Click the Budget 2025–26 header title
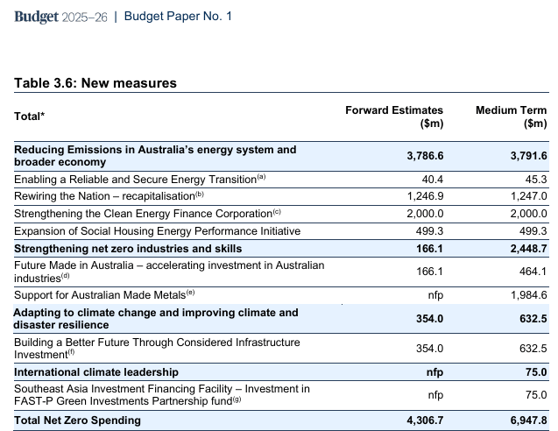558x431 pixels. [60, 17]
